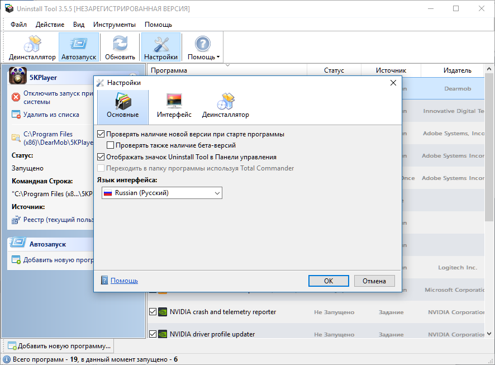Enable checking for beta versions
495x365 pixels.
click(x=111, y=145)
